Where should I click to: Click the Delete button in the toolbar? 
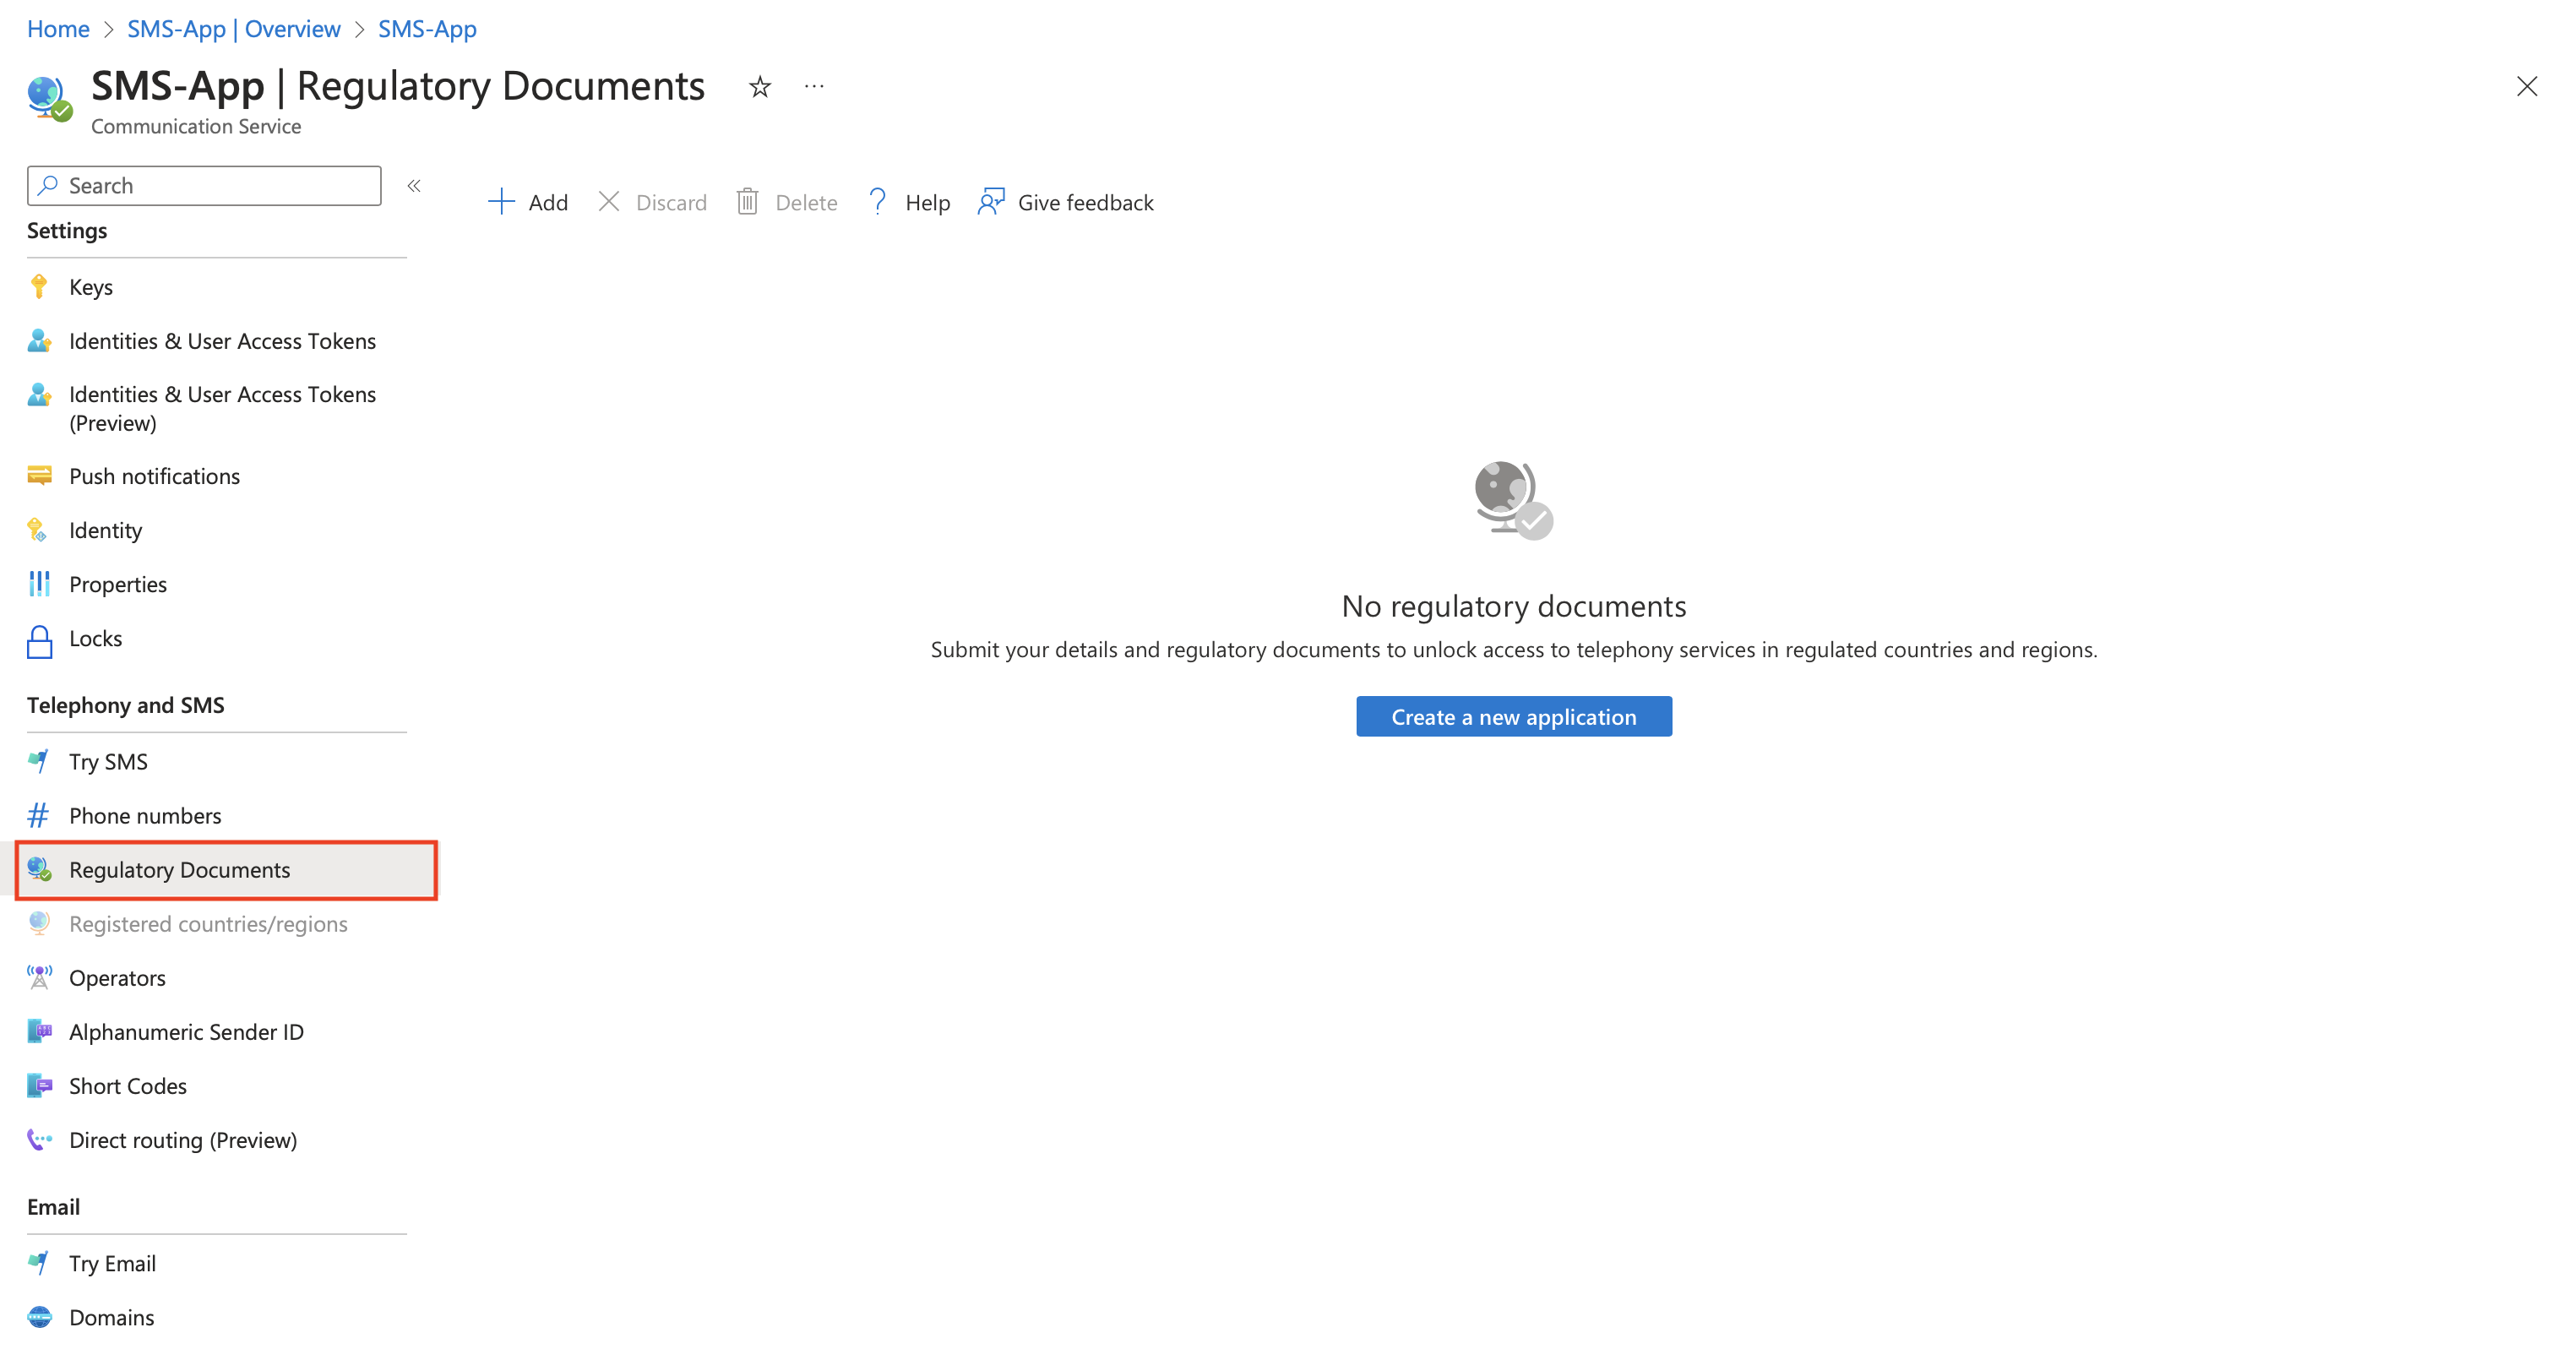786,203
